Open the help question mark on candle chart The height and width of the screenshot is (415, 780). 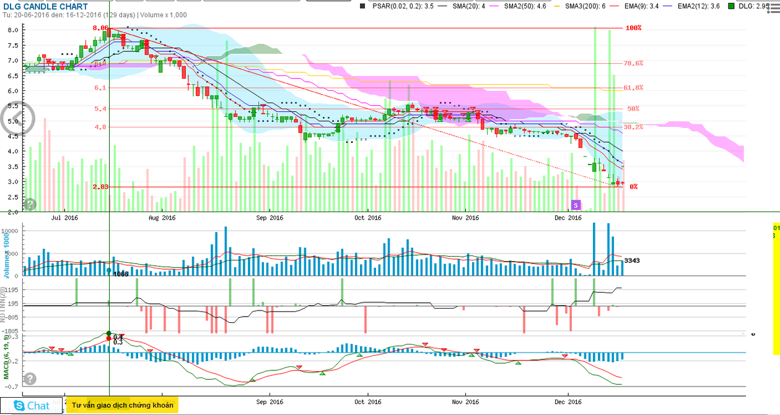[x=29, y=204]
